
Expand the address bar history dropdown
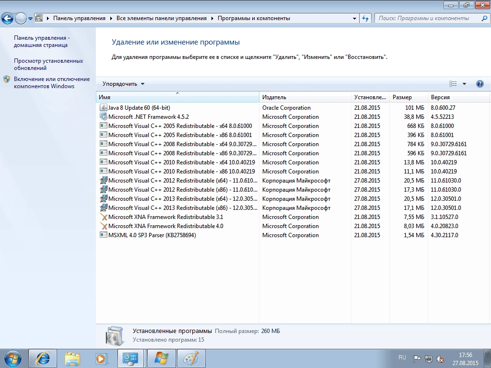pos(354,19)
